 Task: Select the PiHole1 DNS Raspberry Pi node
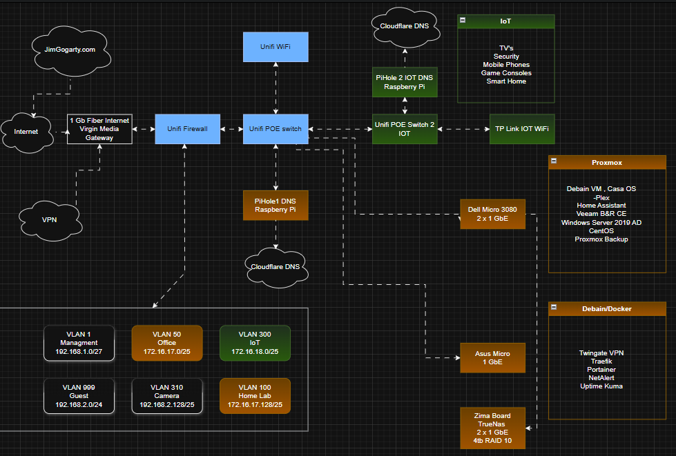pyautogui.click(x=276, y=206)
